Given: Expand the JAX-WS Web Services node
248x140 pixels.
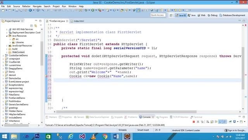Looking at the screenshot, I should click(x=7, y=30).
